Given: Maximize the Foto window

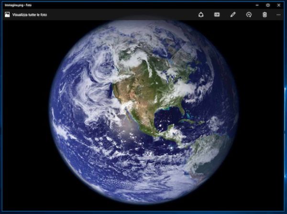Looking at the screenshot, I should tap(268, 4).
